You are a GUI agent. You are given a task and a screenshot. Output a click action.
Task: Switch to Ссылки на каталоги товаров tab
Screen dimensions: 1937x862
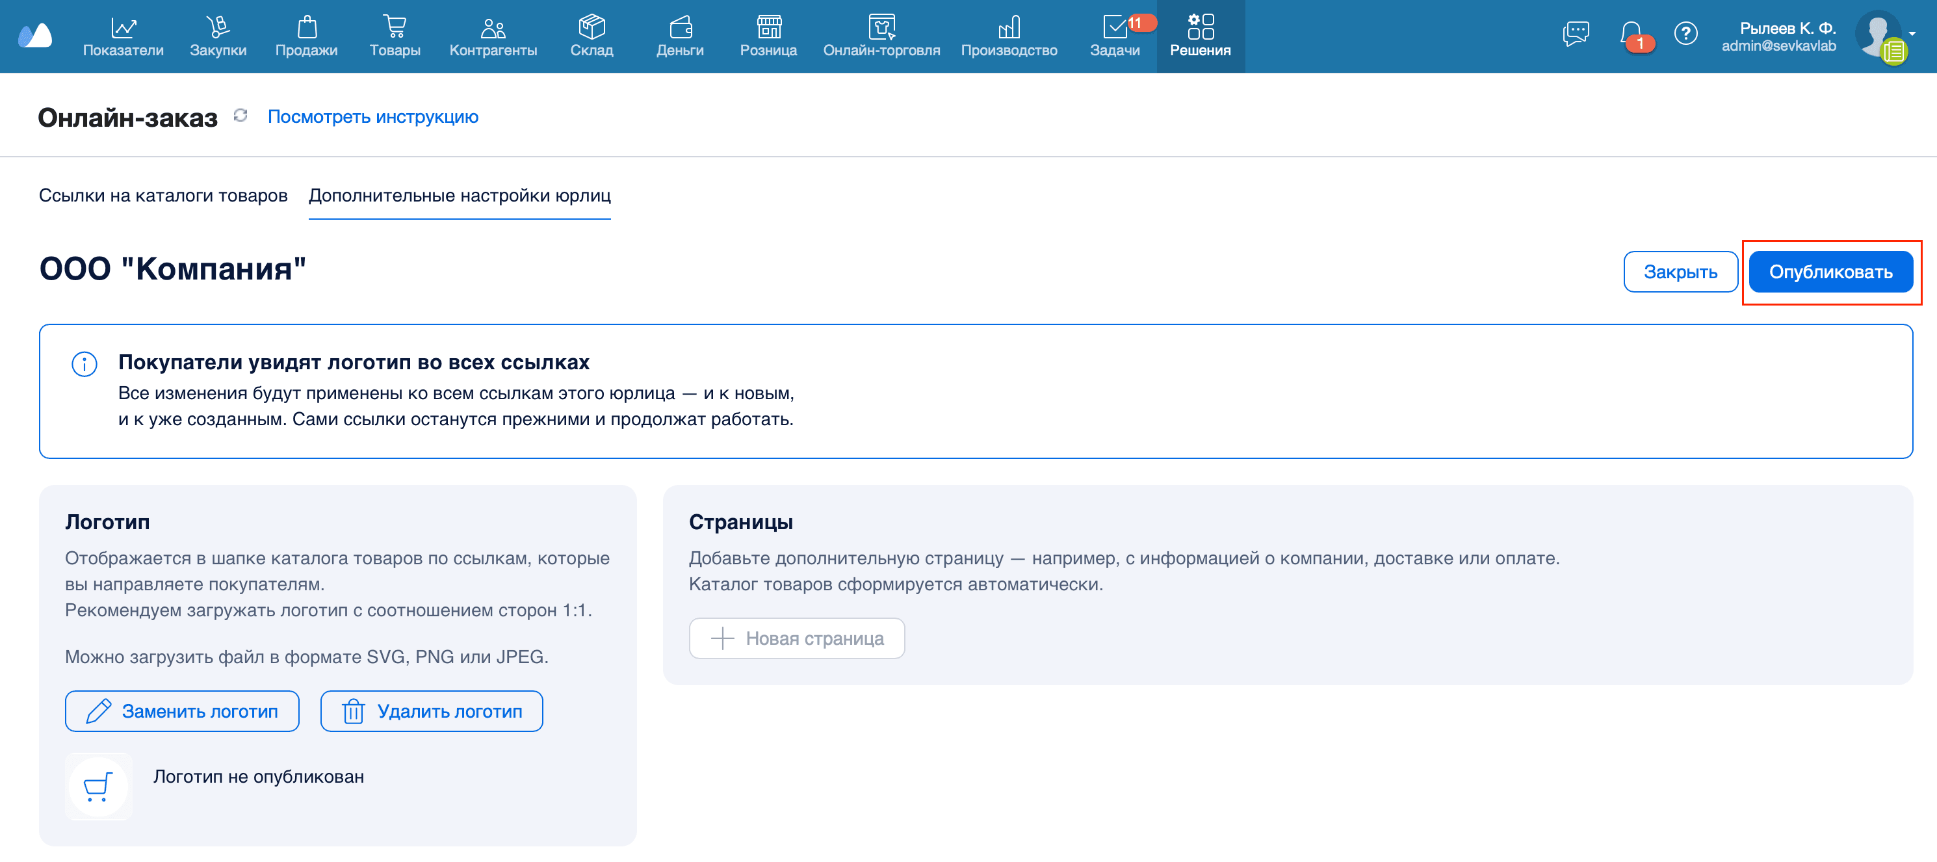(x=163, y=196)
